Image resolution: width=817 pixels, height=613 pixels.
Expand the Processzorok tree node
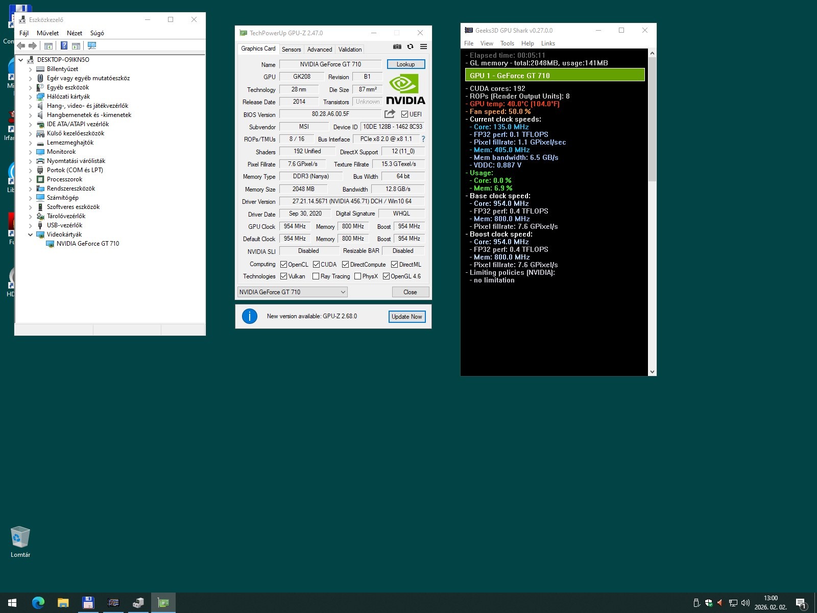(30, 179)
